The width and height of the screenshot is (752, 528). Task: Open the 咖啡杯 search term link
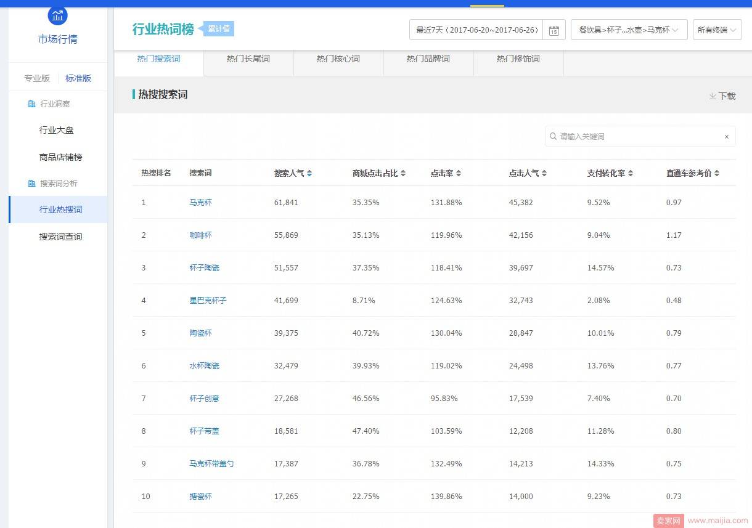tap(200, 235)
